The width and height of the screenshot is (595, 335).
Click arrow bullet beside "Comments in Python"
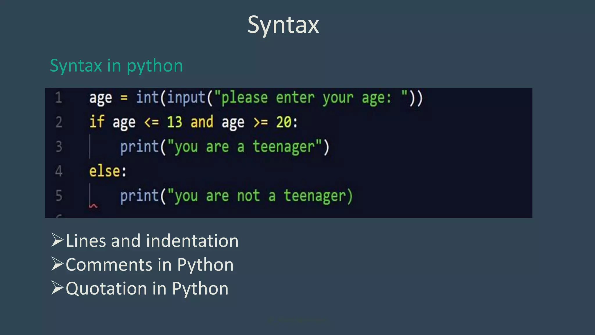[57, 264]
